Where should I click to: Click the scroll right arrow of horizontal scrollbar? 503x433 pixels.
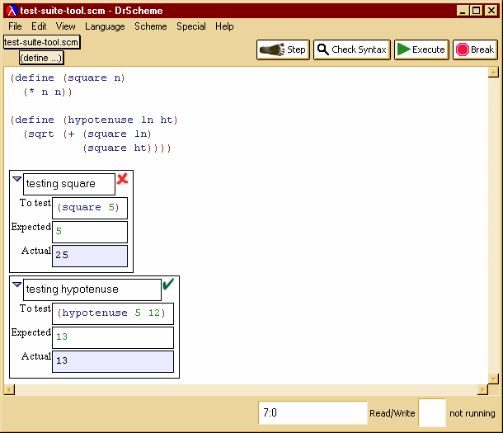click(482, 389)
